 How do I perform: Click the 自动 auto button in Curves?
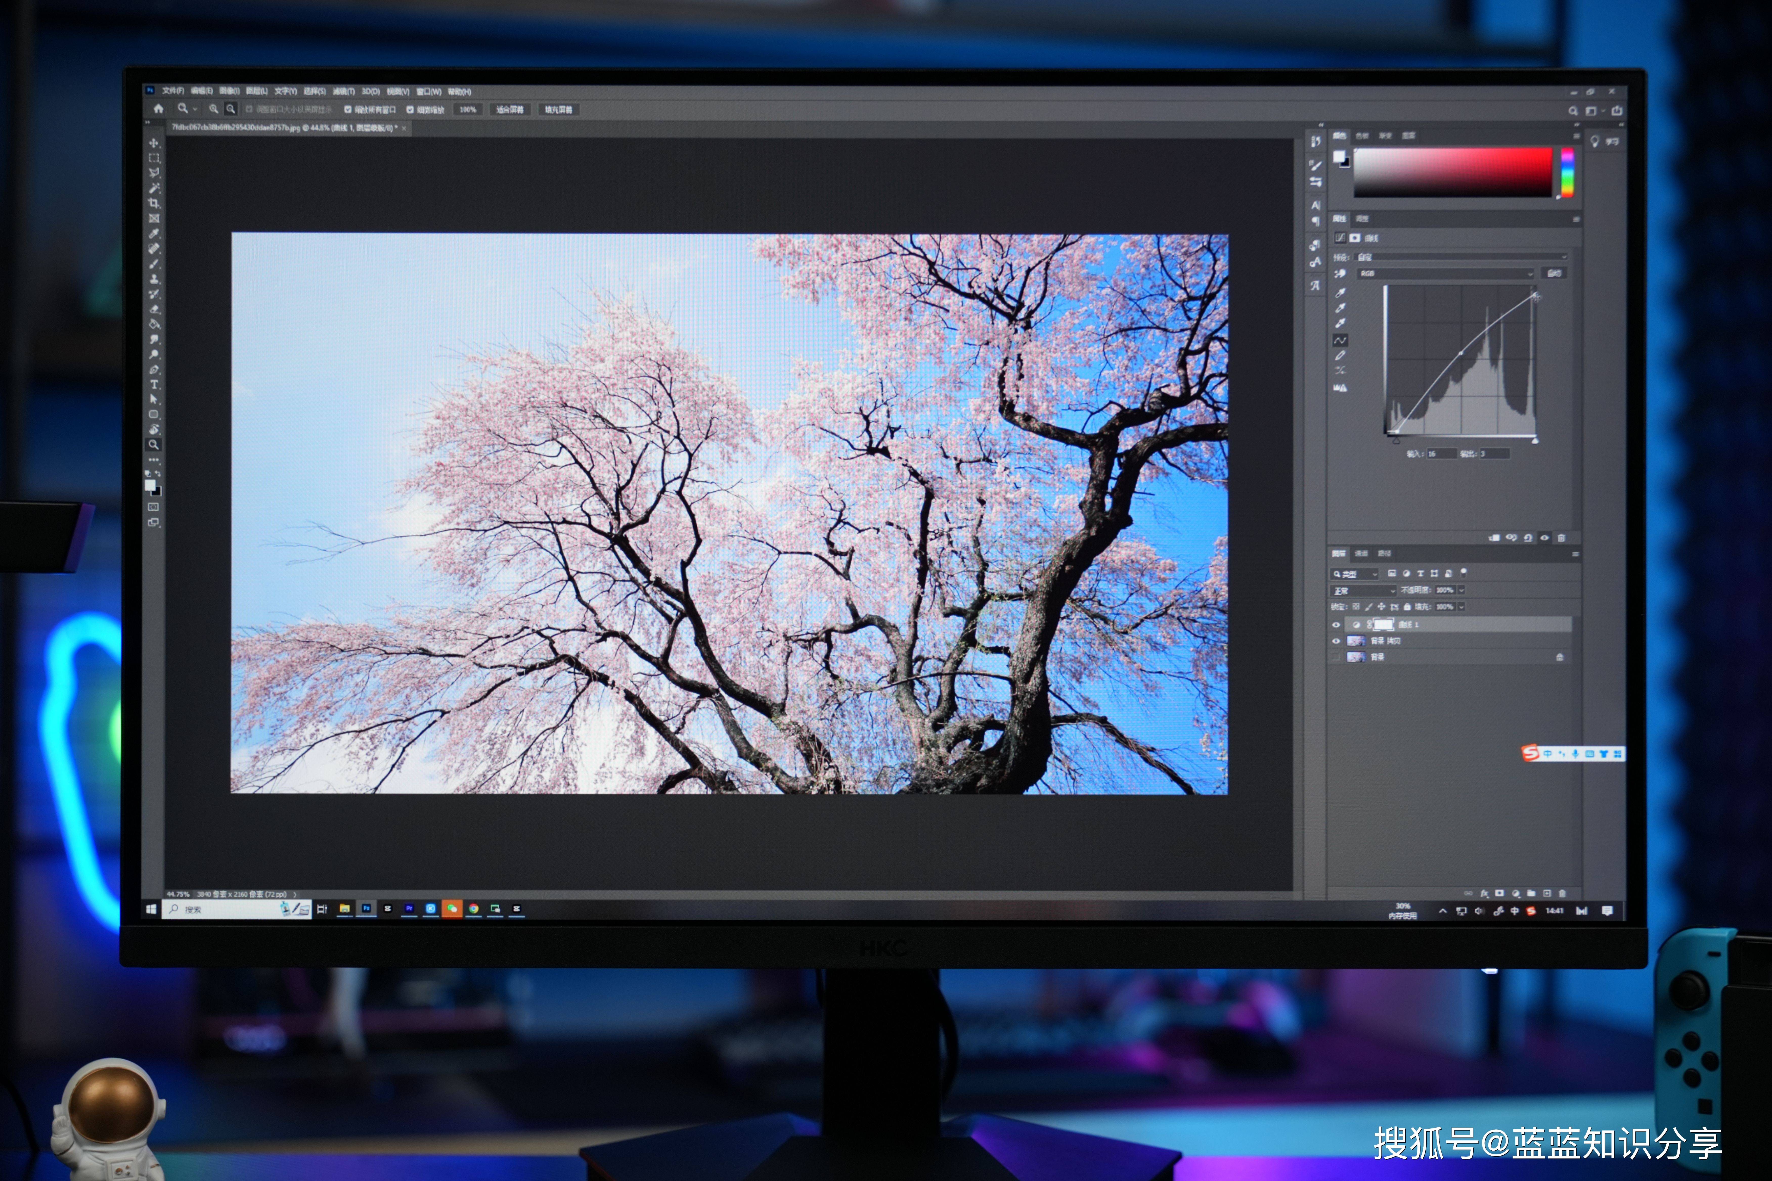click(1554, 274)
